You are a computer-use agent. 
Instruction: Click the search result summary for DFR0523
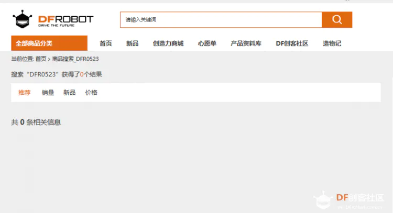57,74
